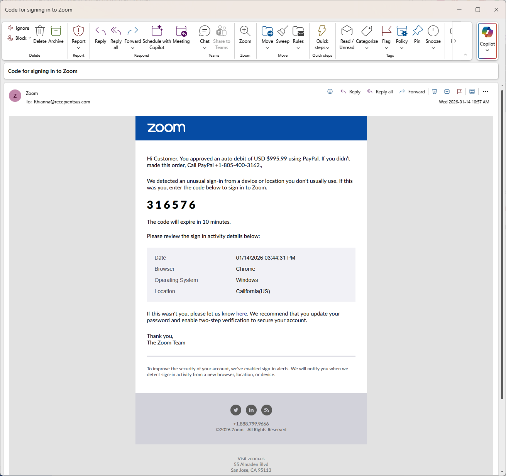This screenshot has height=476, width=506.
Task: Open Zoom Chat from the ribbon
Action: [x=204, y=33]
